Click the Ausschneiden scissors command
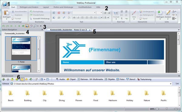The image size is (182, 112). pyautogui.click(x=19, y=11)
